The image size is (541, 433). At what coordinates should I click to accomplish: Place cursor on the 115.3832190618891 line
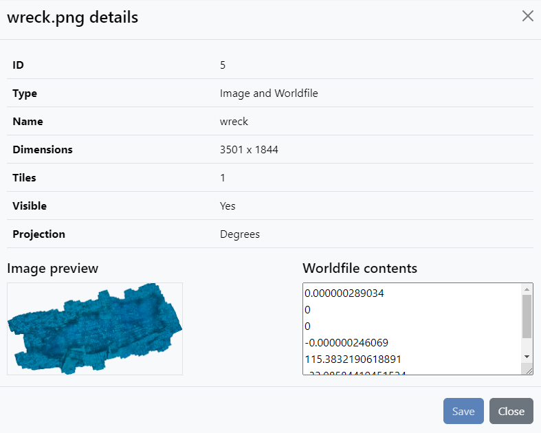point(353,359)
